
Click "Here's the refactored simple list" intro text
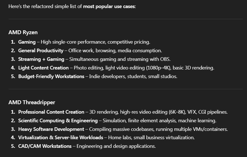point(45,6)
